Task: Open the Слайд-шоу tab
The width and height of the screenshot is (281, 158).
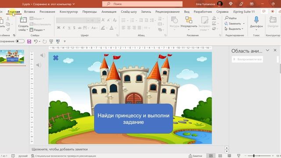Action: coord(129,12)
